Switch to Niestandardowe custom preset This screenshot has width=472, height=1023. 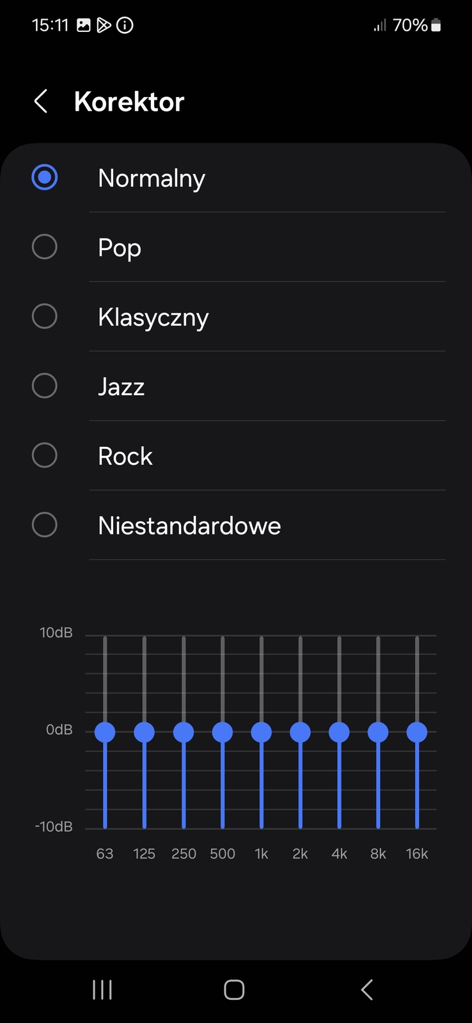(x=45, y=525)
